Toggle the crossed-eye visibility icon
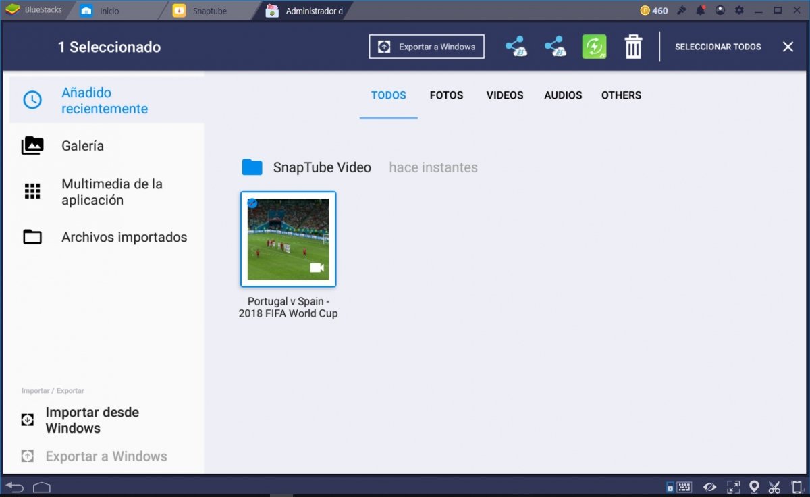Viewport: 810px width, 497px height. tap(709, 487)
